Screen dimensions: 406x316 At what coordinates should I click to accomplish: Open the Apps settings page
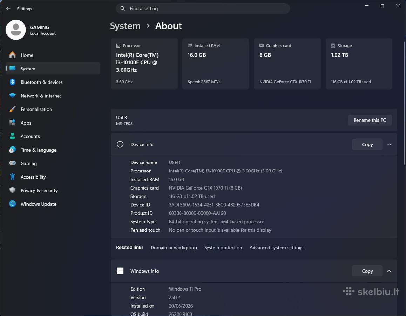(53, 123)
